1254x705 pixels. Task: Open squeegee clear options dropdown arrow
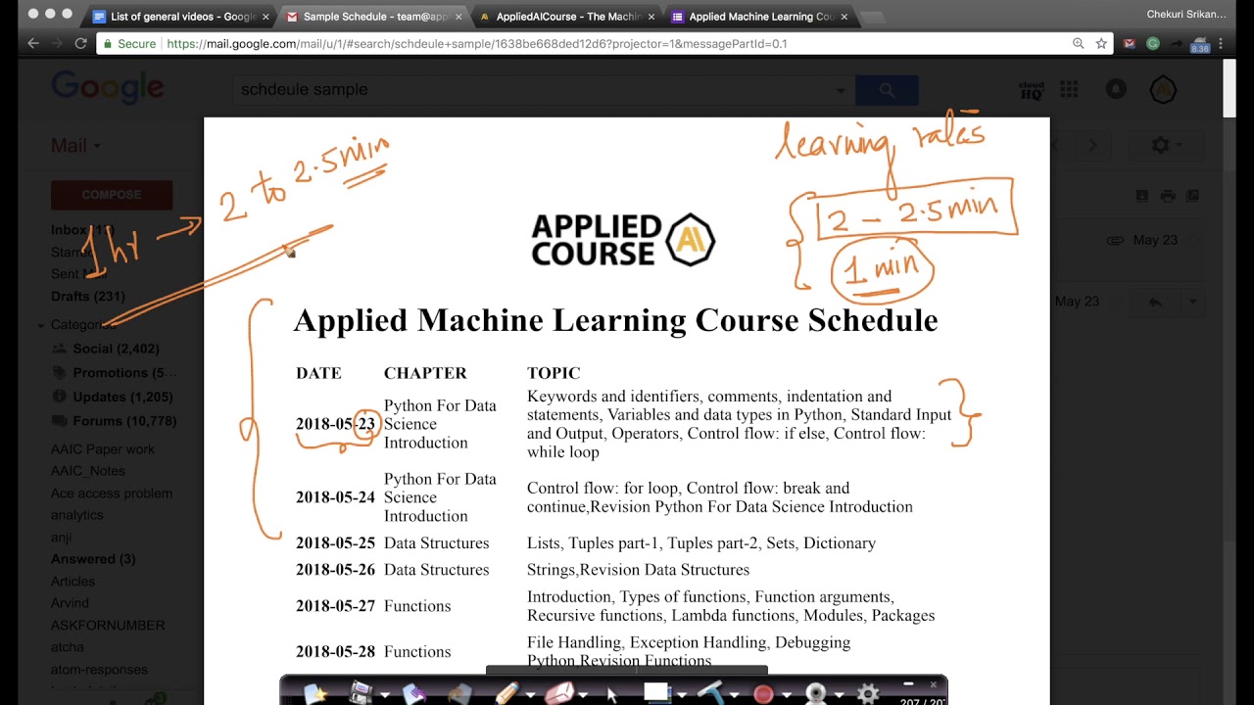(734, 695)
